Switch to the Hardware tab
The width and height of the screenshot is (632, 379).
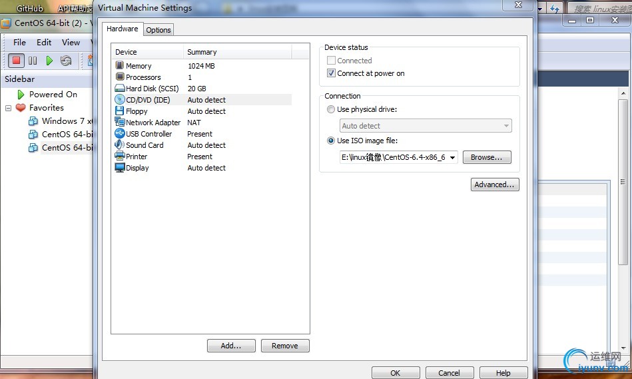point(122,29)
